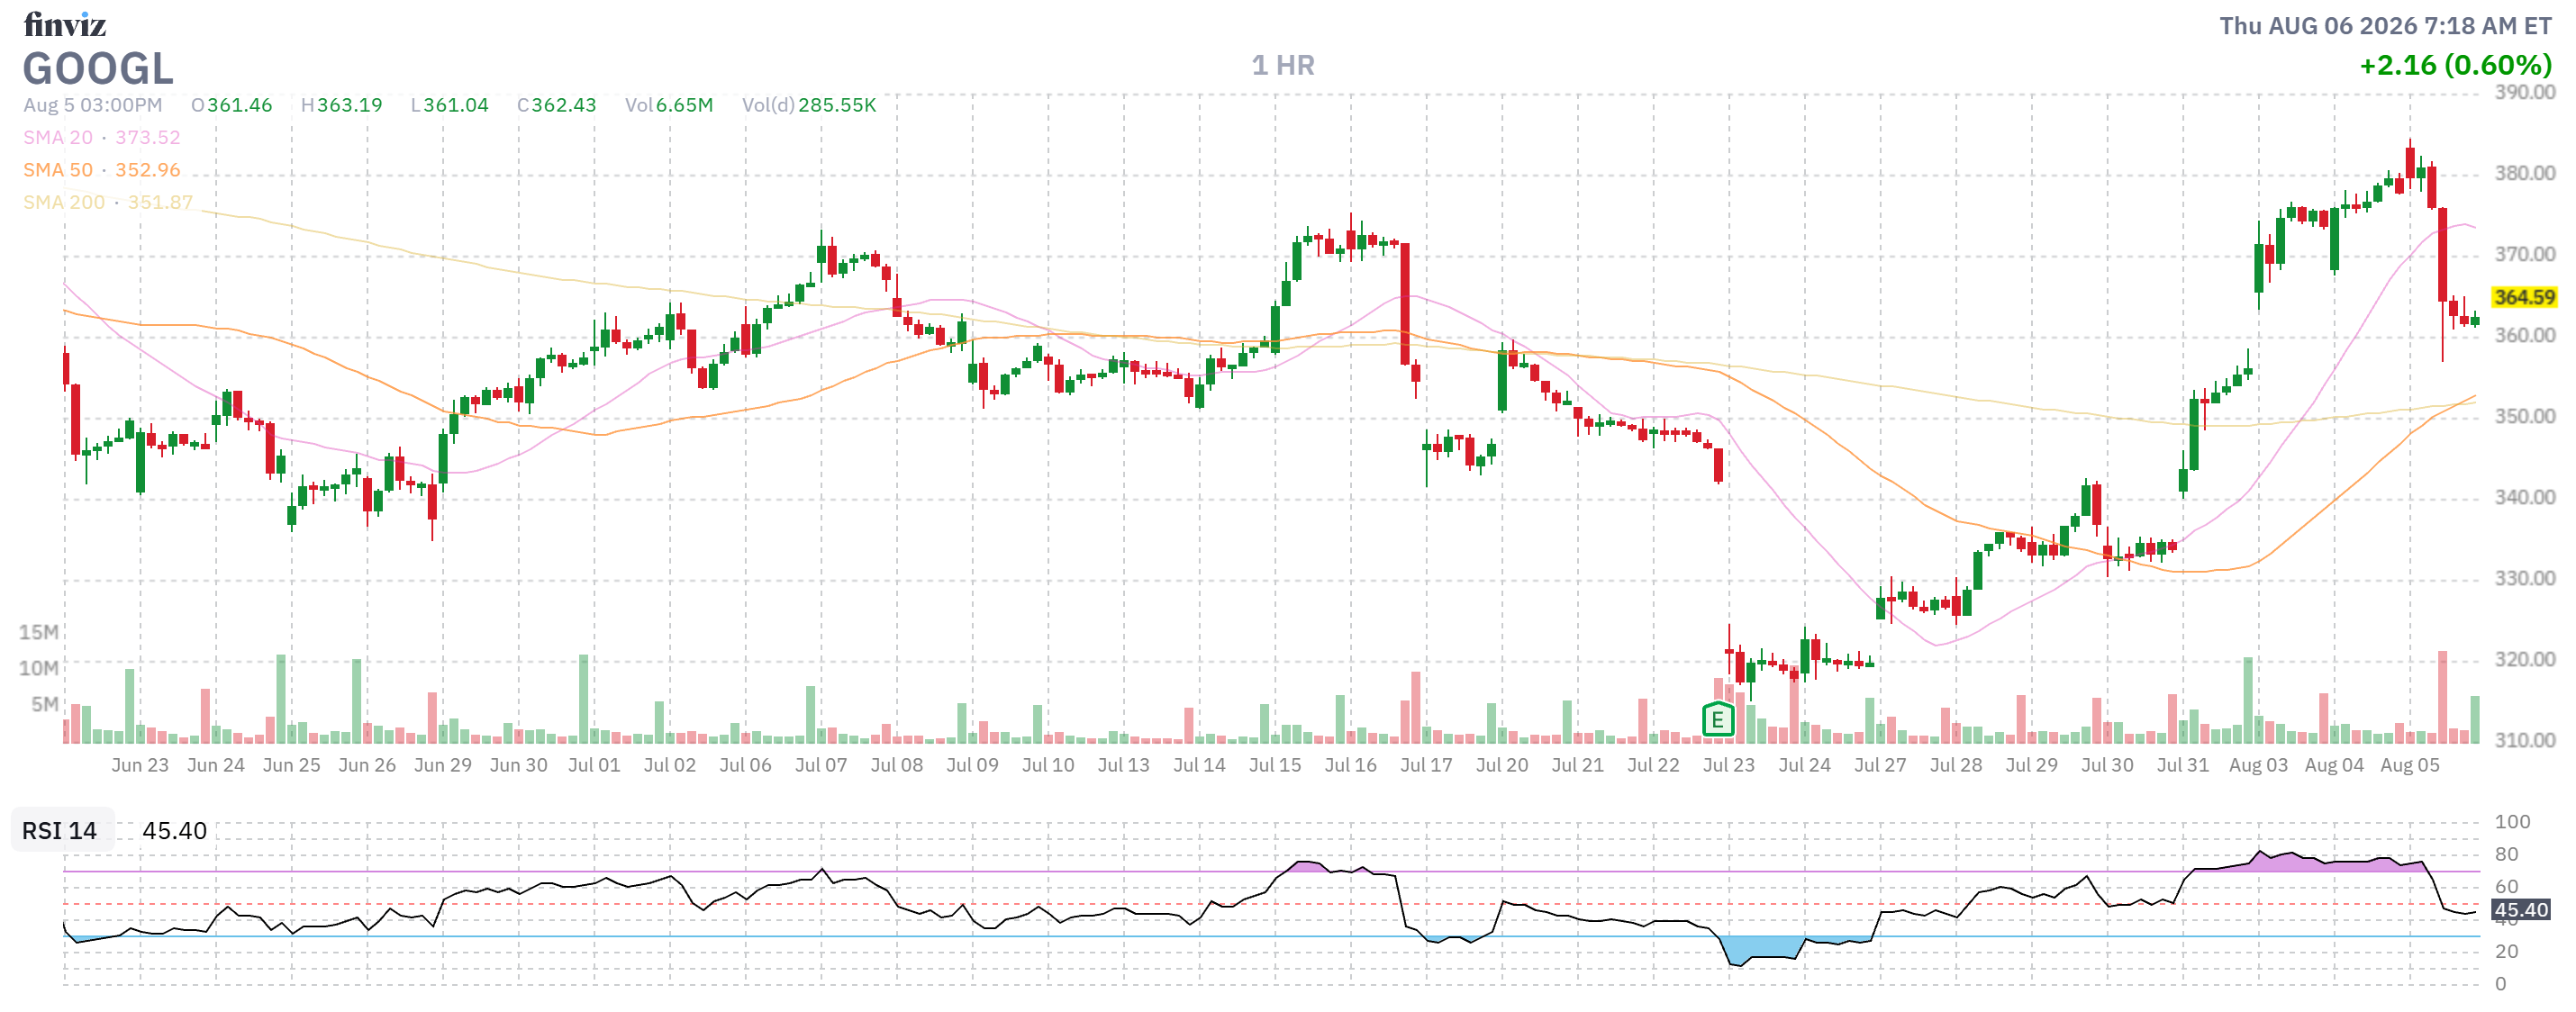Viewport: 2576px width, 1012px height.
Task: Click the 350.00 price axis label
Action: point(2524,416)
